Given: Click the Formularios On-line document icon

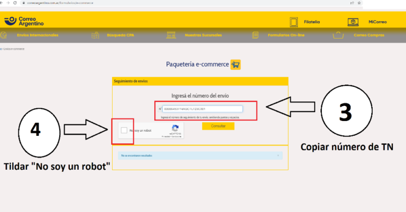Looking at the screenshot, I should click(x=255, y=35).
